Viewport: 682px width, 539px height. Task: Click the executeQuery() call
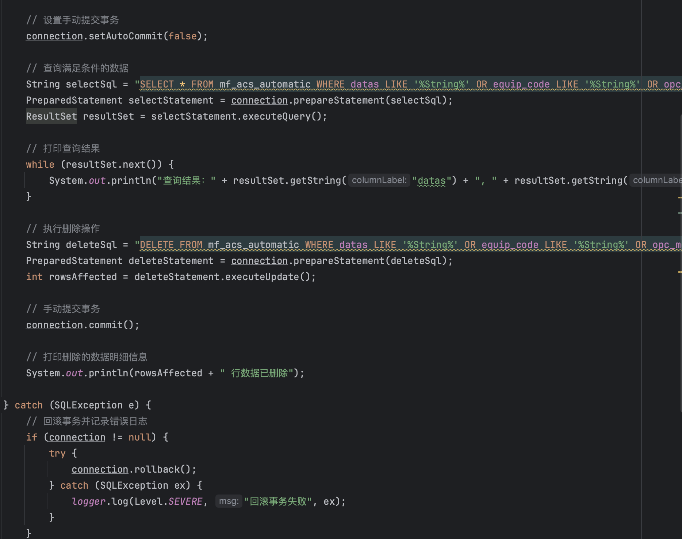(282, 116)
